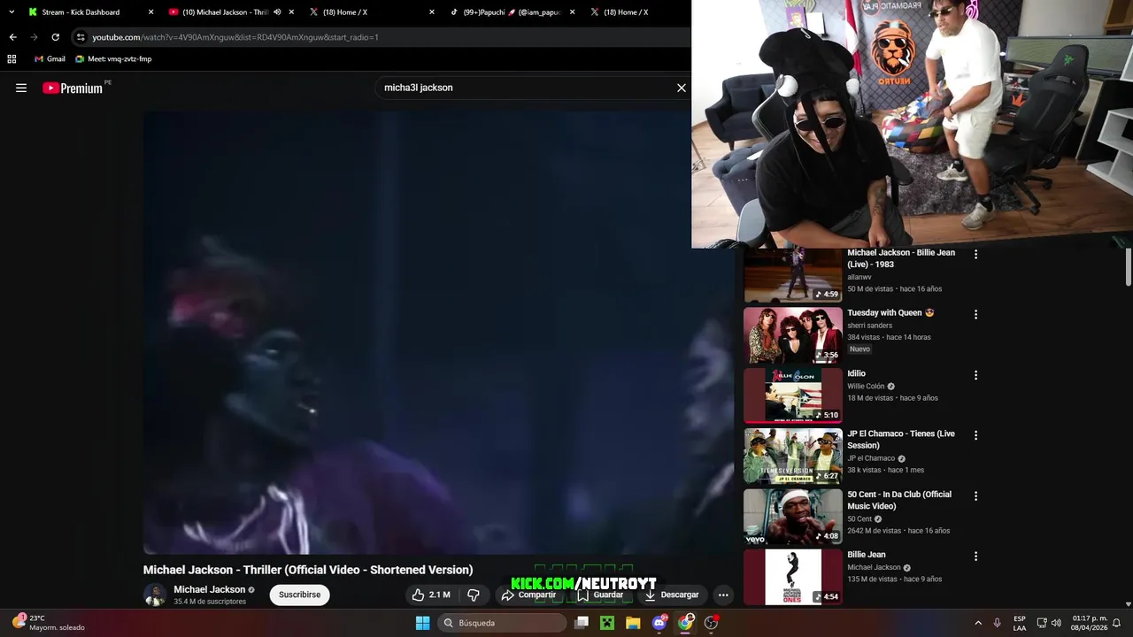Click the microphone tray icon
The width and height of the screenshot is (1133, 637).
(998, 623)
